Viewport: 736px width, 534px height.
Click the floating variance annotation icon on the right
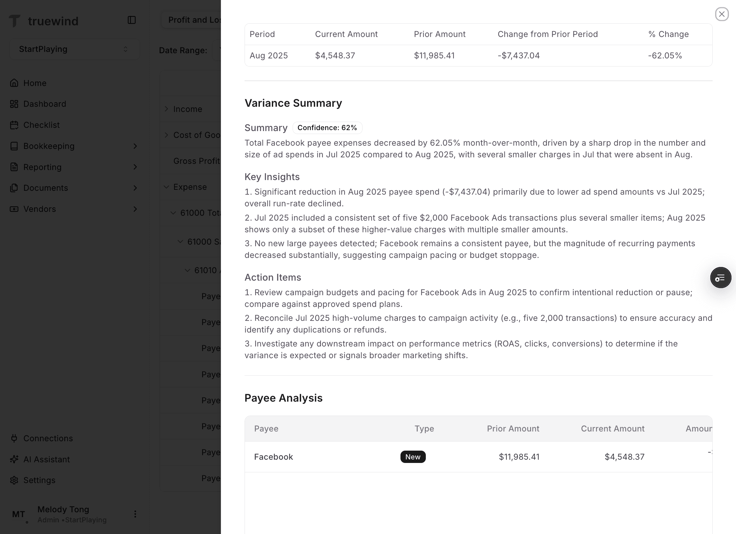(x=721, y=277)
